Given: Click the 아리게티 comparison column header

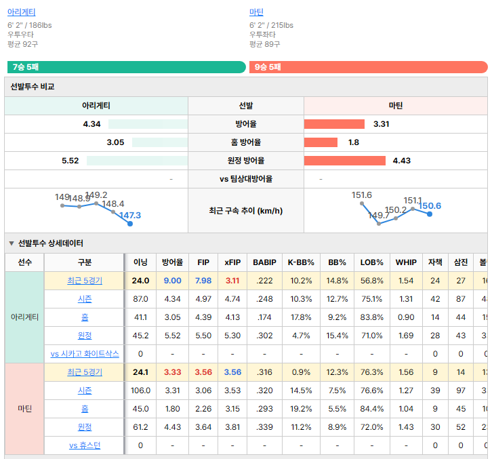Looking at the screenshot, I should 96,106.
